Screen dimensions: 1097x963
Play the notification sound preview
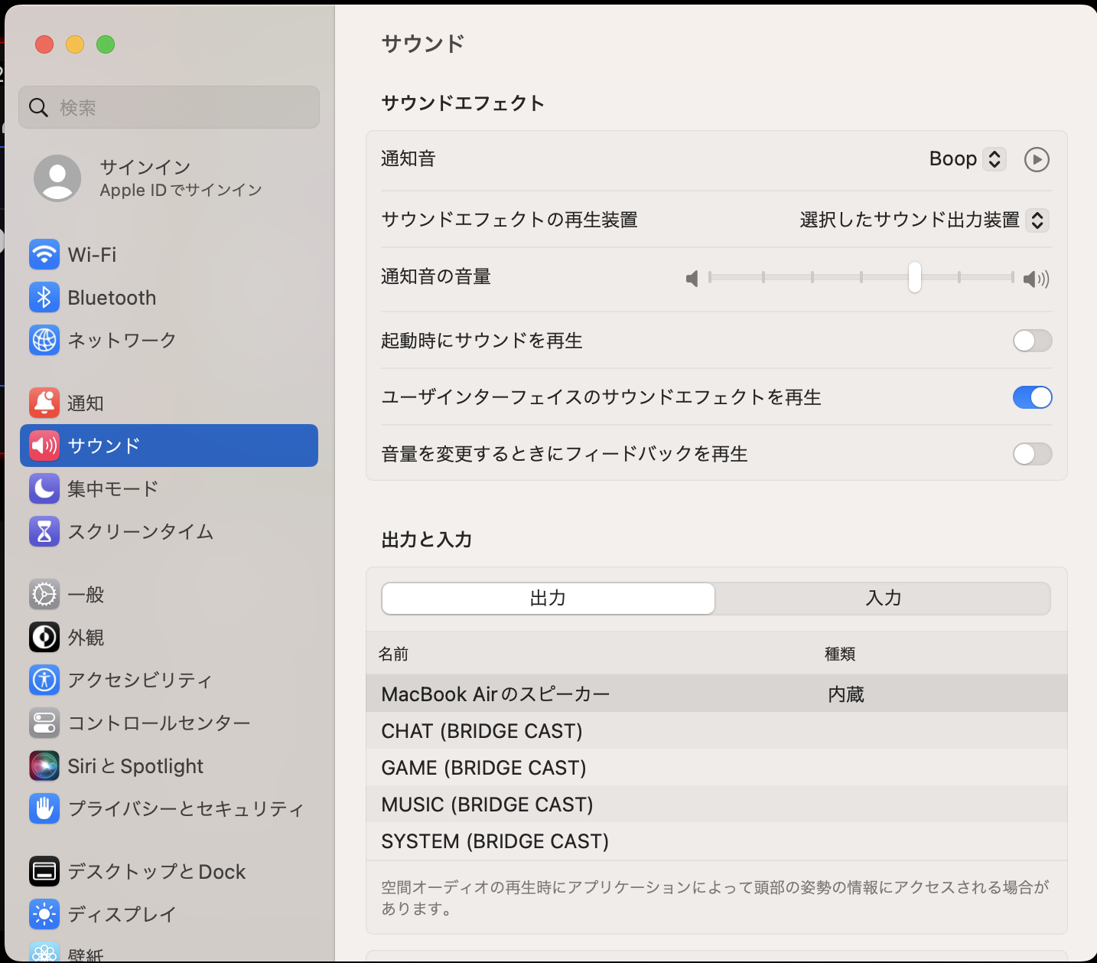click(1037, 159)
